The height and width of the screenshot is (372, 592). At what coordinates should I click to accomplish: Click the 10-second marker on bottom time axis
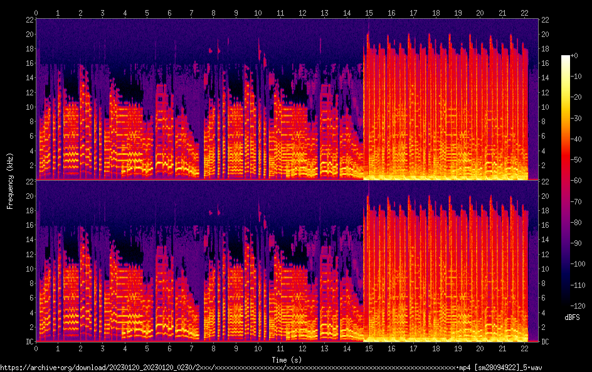pyautogui.click(x=258, y=348)
